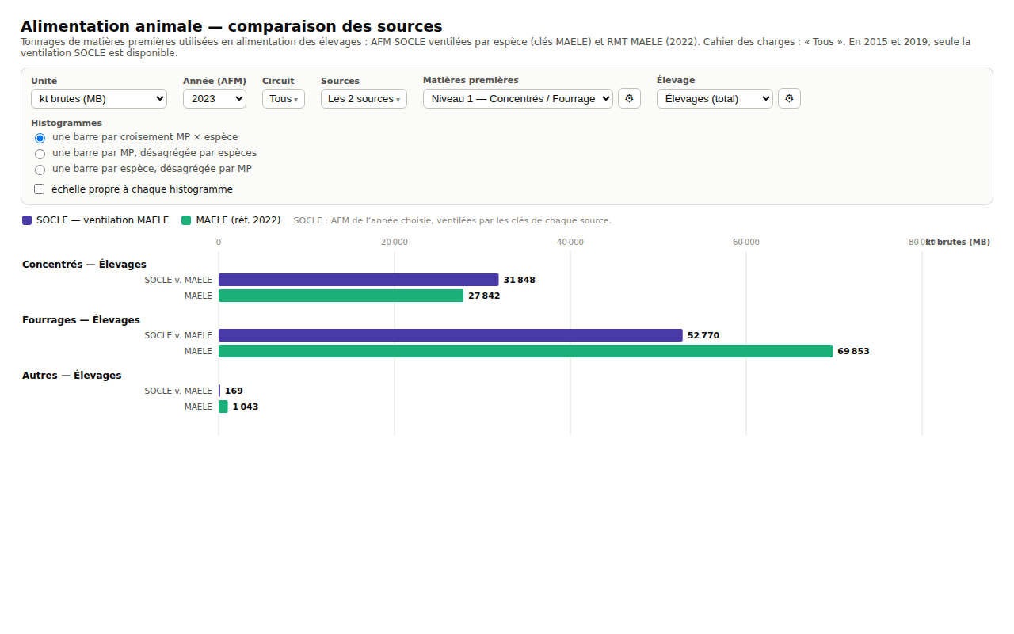Click the green MAELE legend swatch
1014x634 pixels.
pos(186,220)
